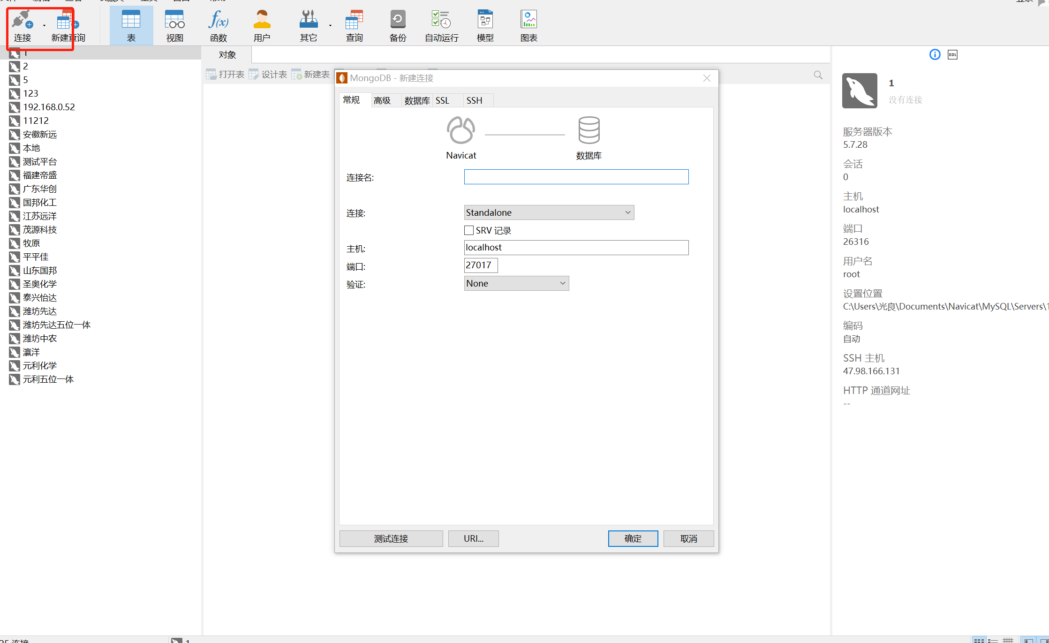Click the search magnifier icon in object toolbar
The width and height of the screenshot is (1049, 643).
pyautogui.click(x=818, y=75)
